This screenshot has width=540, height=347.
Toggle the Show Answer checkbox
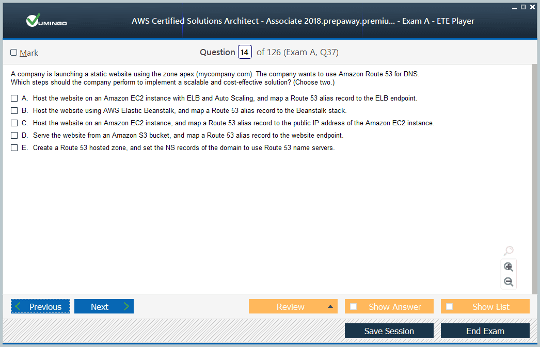(x=353, y=306)
